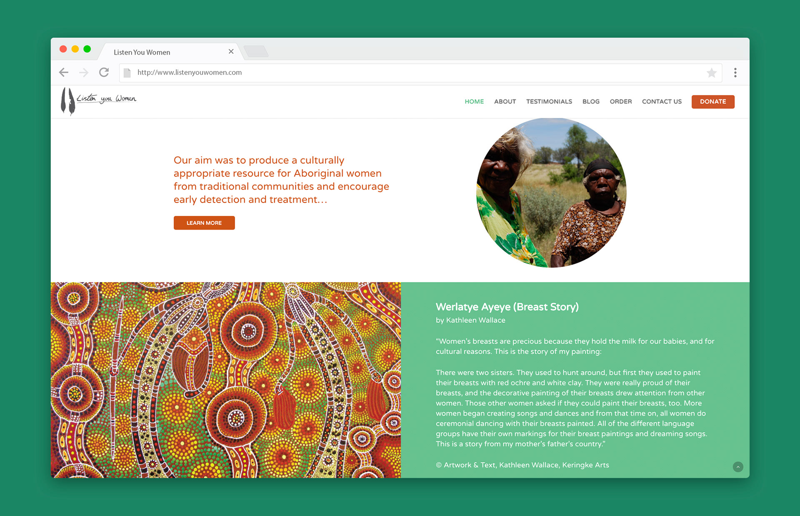Visit the BLOG section

(591, 101)
